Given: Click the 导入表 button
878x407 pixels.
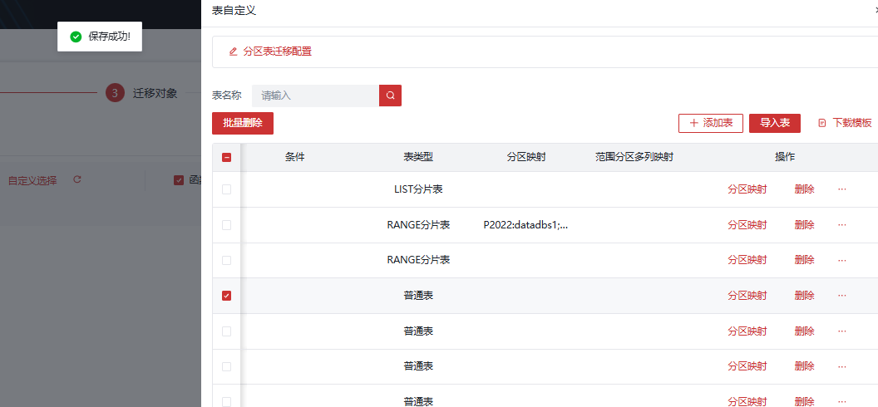Looking at the screenshot, I should point(774,123).
